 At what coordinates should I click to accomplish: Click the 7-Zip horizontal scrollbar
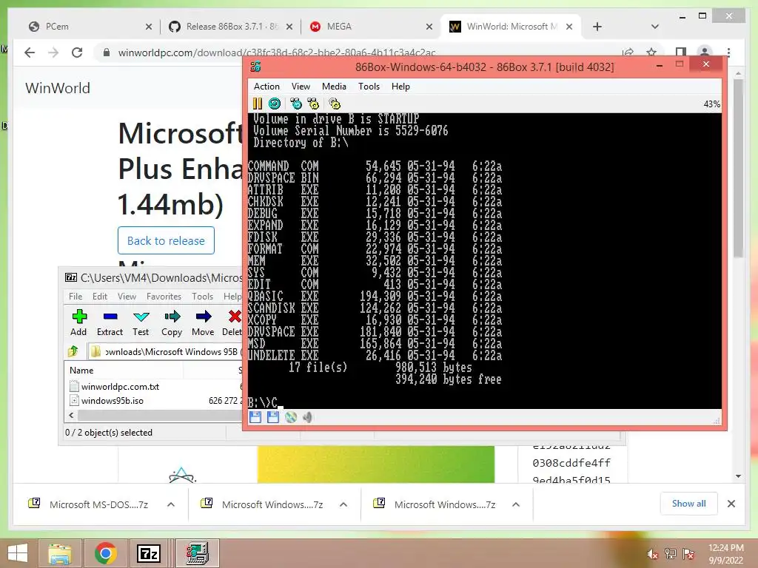(160, 415)
